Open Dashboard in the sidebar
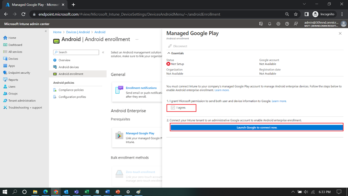Screen dimensions: 348x196 (13, 45)
